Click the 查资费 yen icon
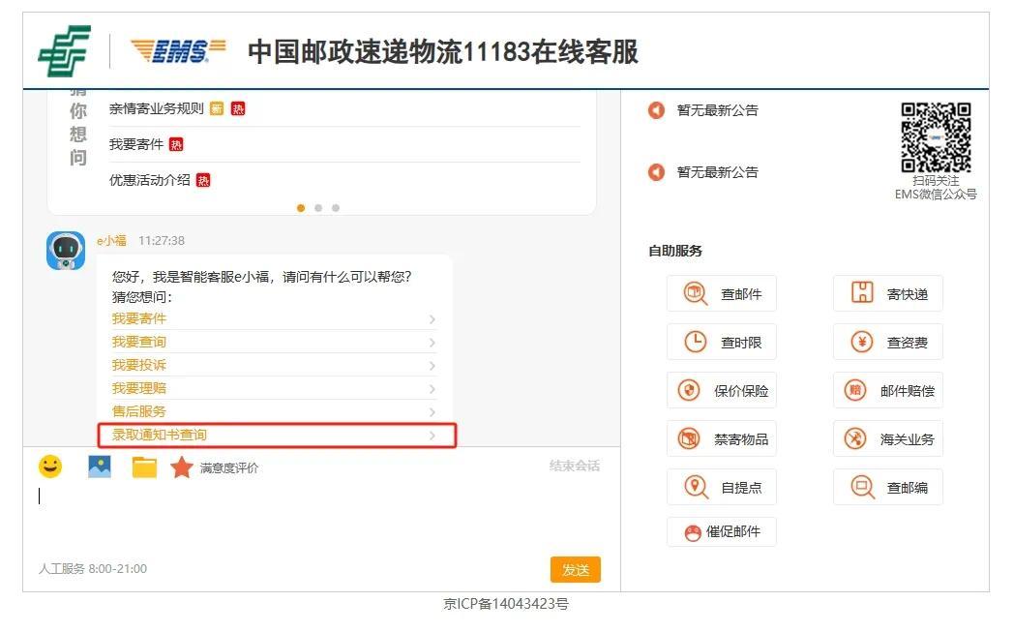Viewport: 1013px width, 632px height. [862, 342]
